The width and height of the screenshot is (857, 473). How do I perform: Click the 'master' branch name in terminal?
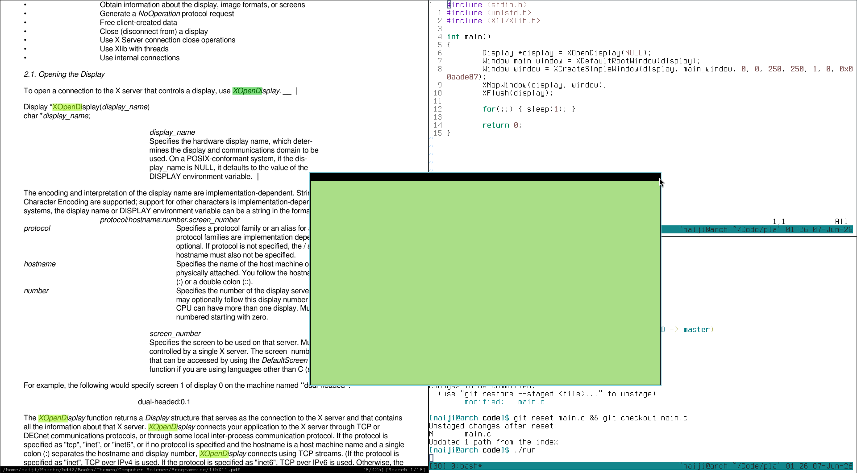pos(696,330)
